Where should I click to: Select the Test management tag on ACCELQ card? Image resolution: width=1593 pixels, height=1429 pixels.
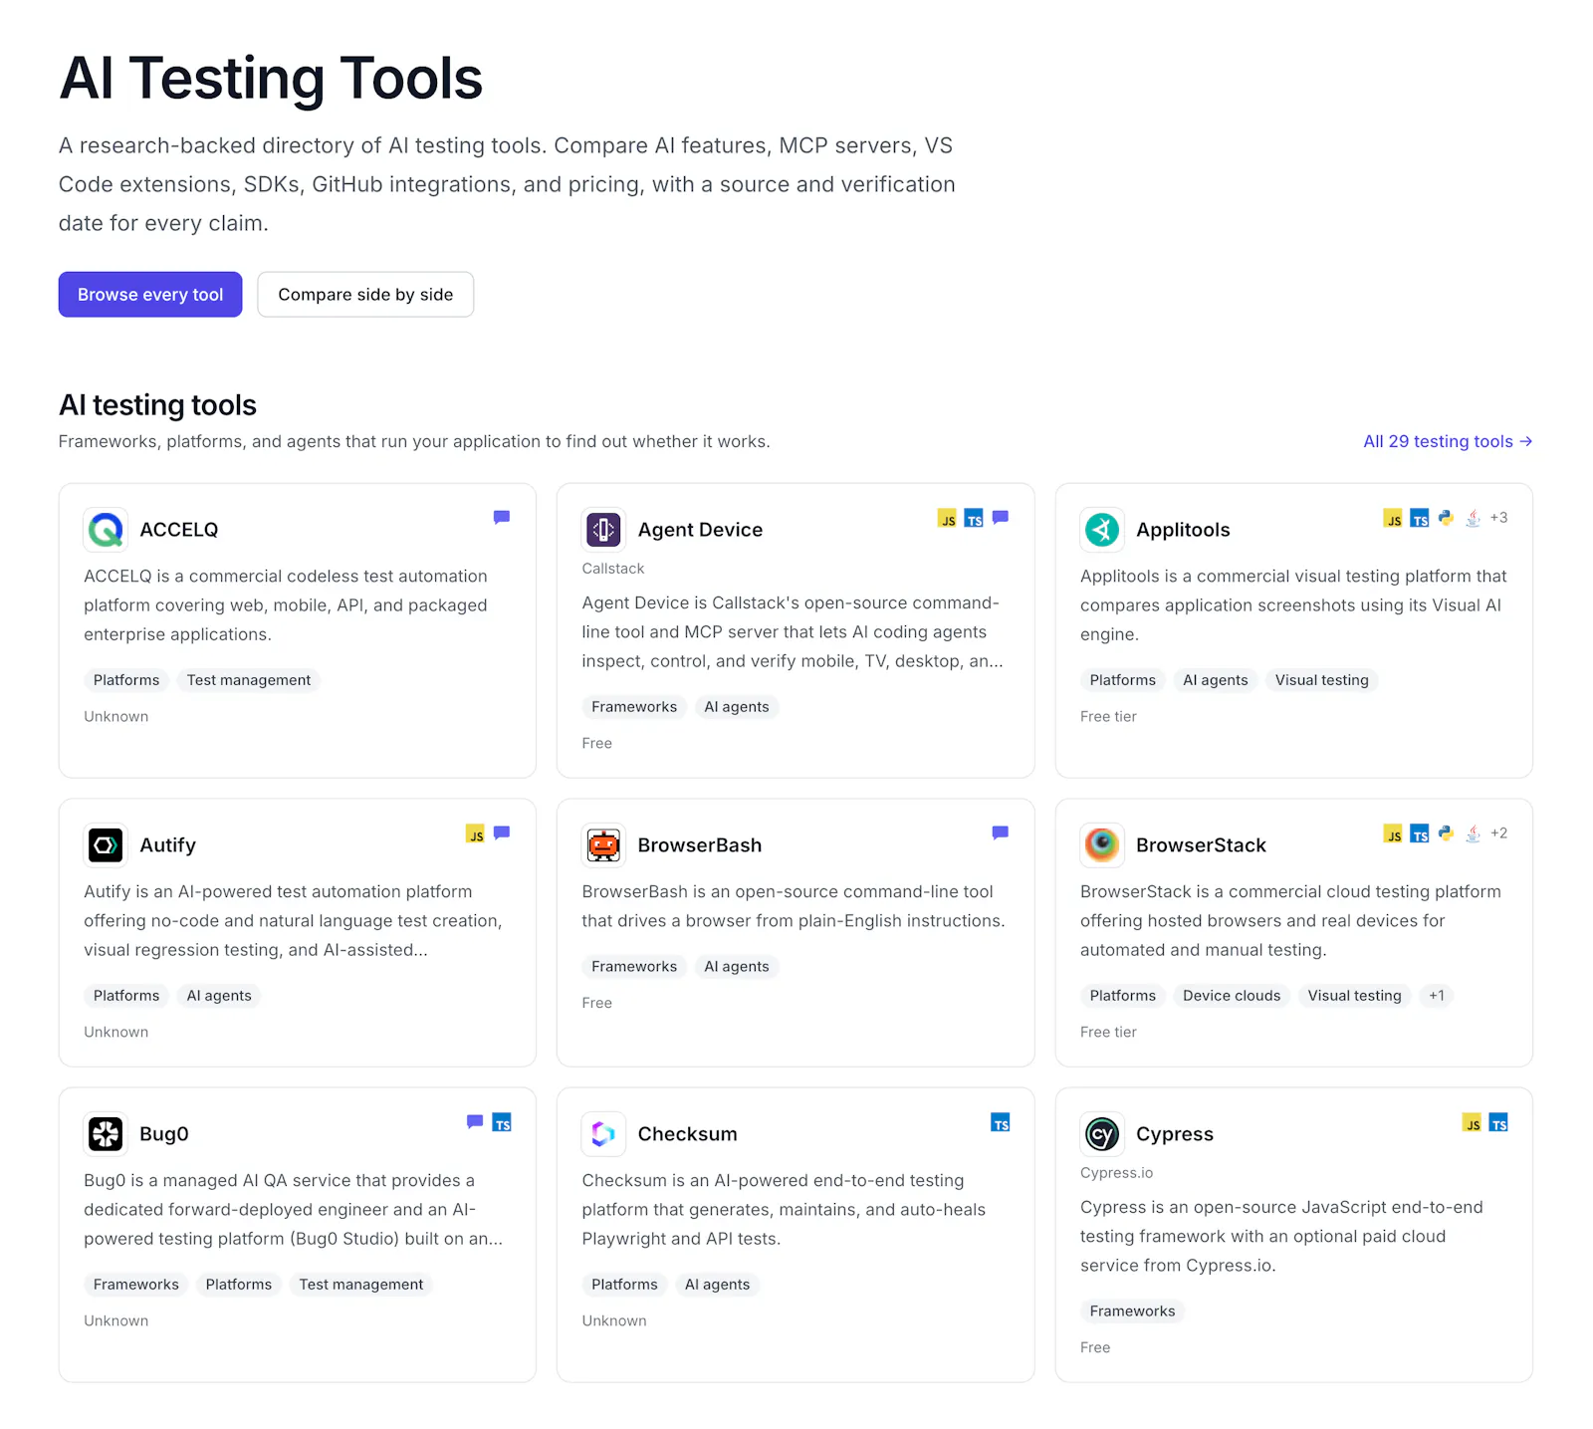click(x=249, y=680)
